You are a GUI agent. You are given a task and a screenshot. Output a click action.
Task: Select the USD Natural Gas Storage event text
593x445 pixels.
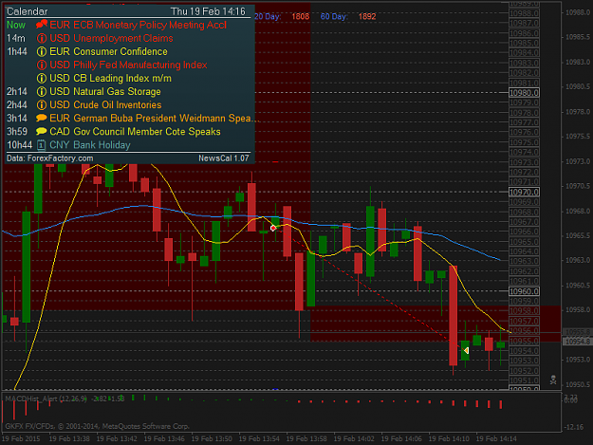click(105, 91)
